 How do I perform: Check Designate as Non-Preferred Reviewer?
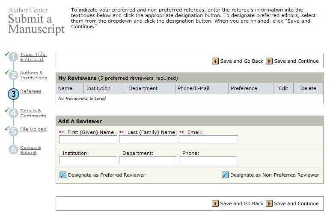[x=225, y=175]
